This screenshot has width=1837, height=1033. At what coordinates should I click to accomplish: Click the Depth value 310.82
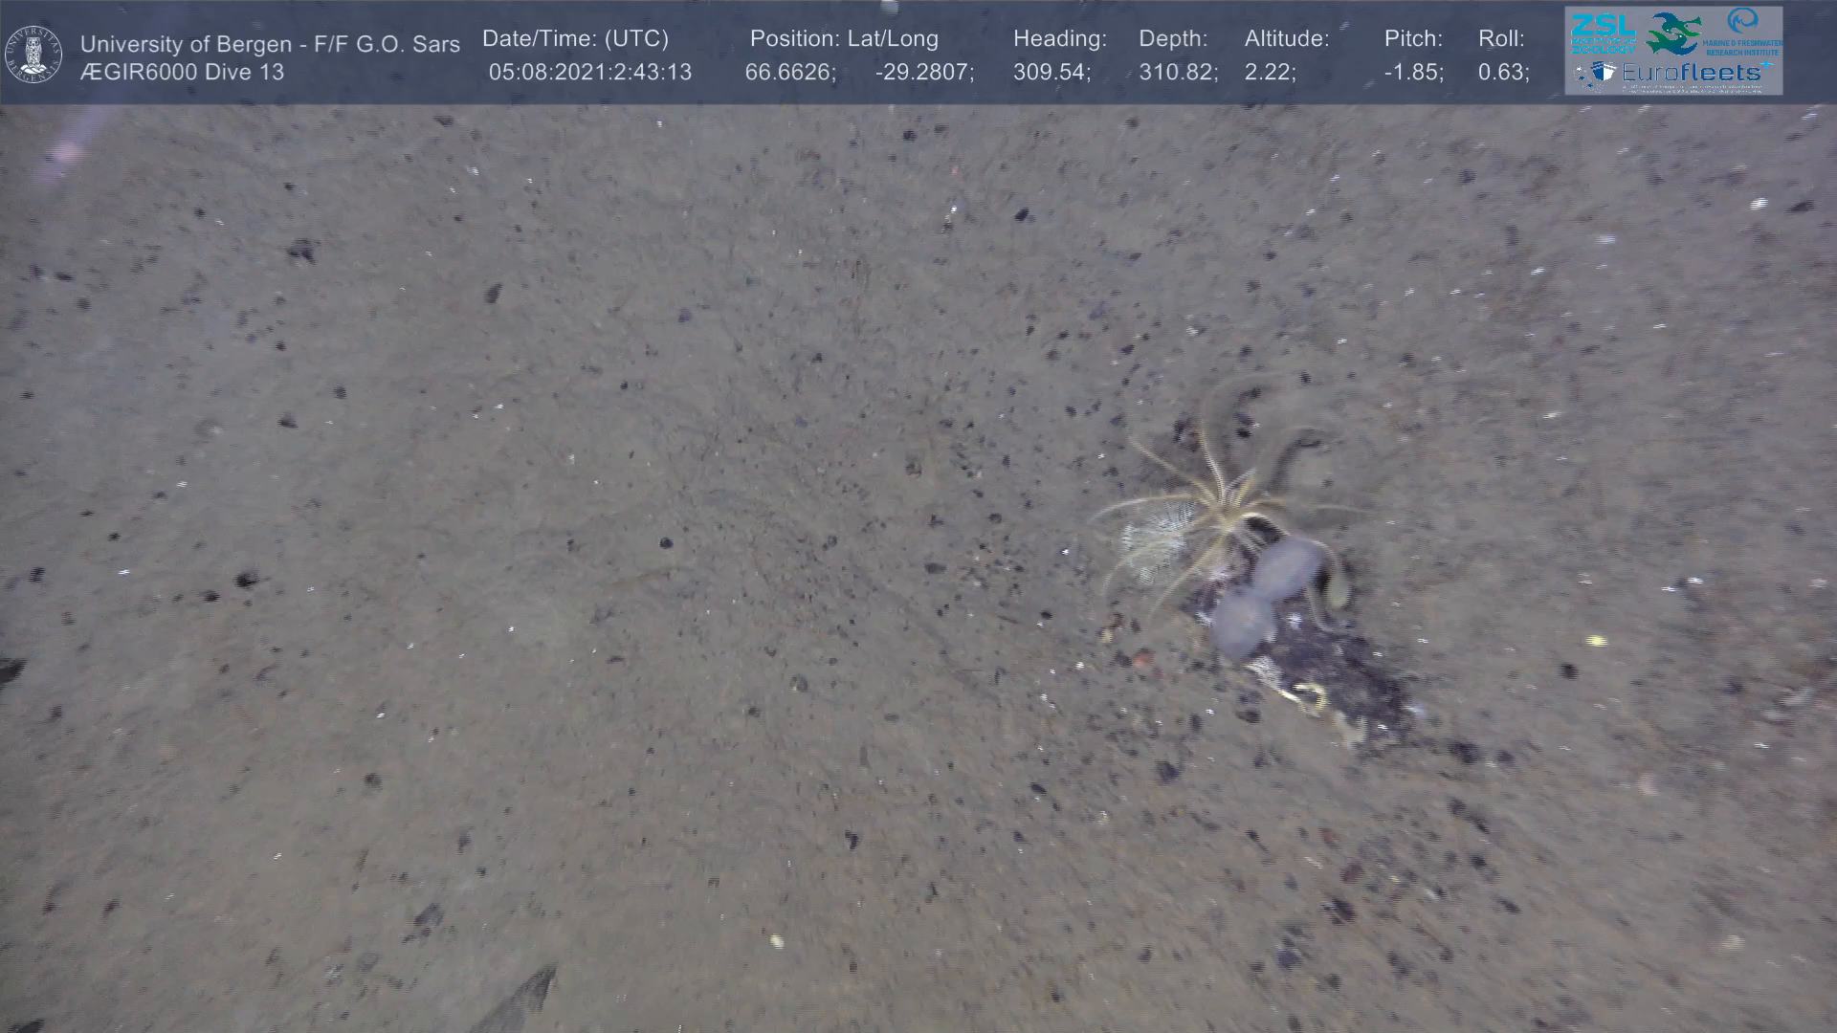1177,73
